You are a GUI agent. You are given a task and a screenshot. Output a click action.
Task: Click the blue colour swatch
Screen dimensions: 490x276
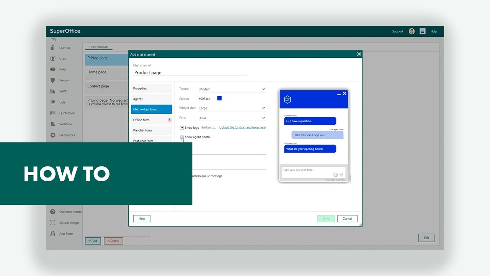[219, 99]
